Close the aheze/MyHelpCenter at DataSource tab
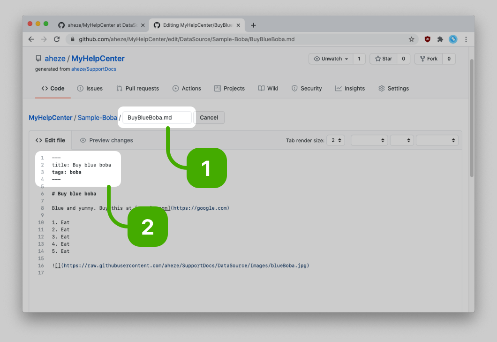 click(x=143, y=25)
